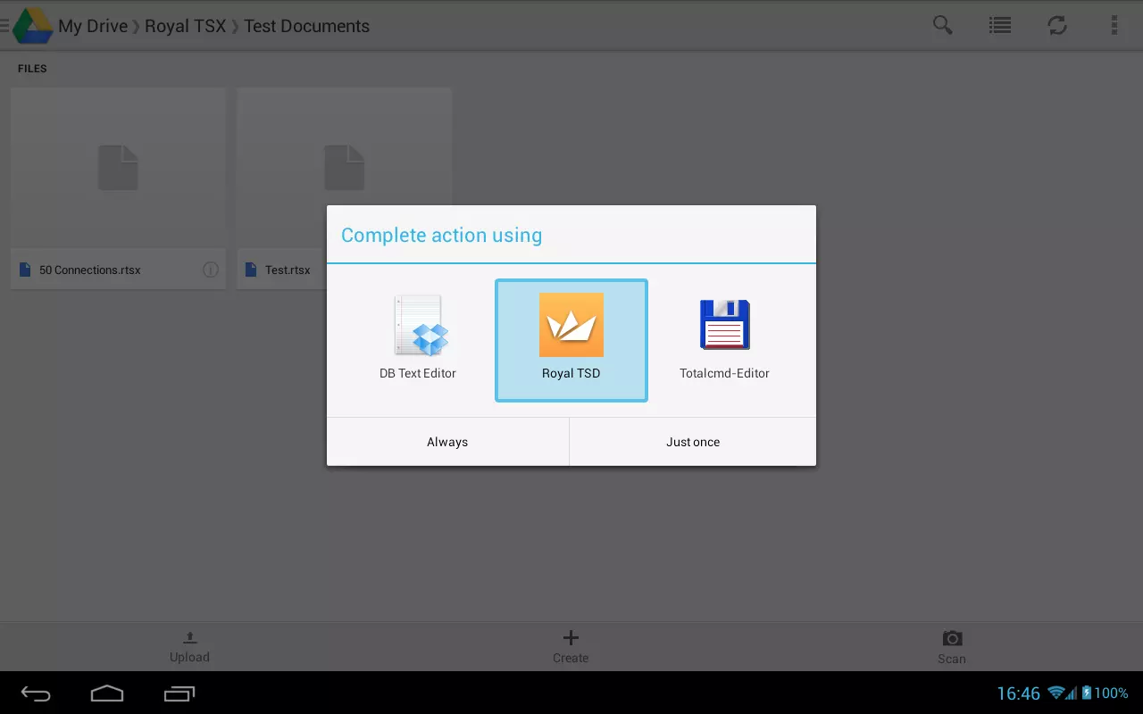This screenshot has height=714, width=1143.
Task: Open the overflow three-dots menu
Action: pyautogui.click(x=1114, y=25)
